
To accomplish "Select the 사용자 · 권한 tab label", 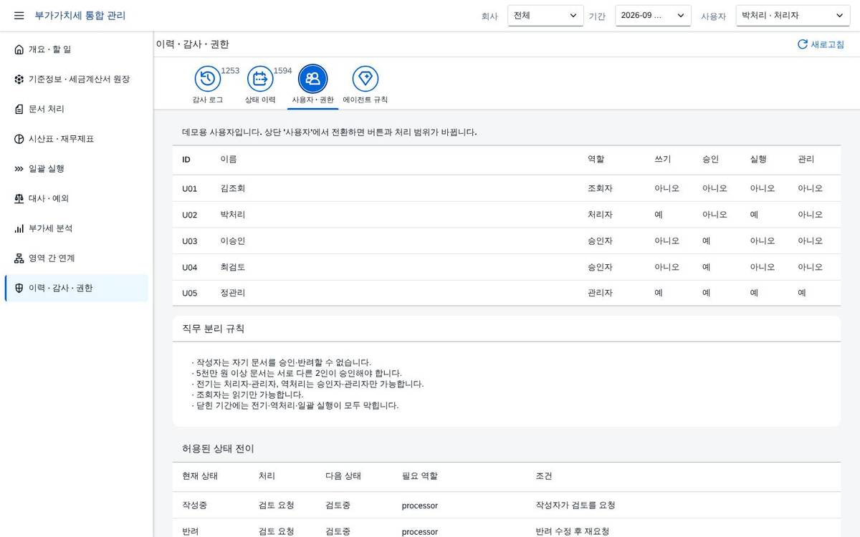I will (x=313, y=100).
